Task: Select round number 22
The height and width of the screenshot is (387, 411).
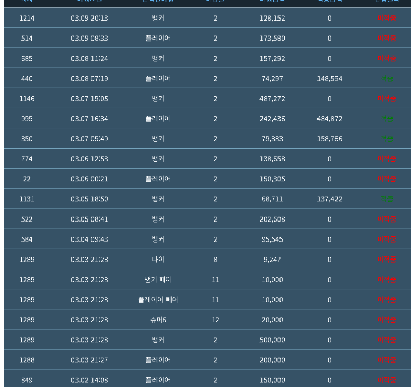Action: [27, 179]
